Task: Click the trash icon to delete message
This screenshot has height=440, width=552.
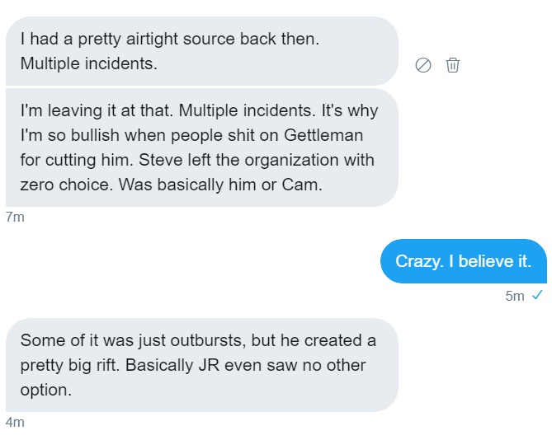Action: (452, 65)
